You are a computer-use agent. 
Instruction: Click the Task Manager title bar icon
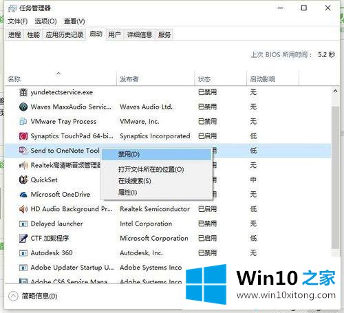tap(12, 8)
